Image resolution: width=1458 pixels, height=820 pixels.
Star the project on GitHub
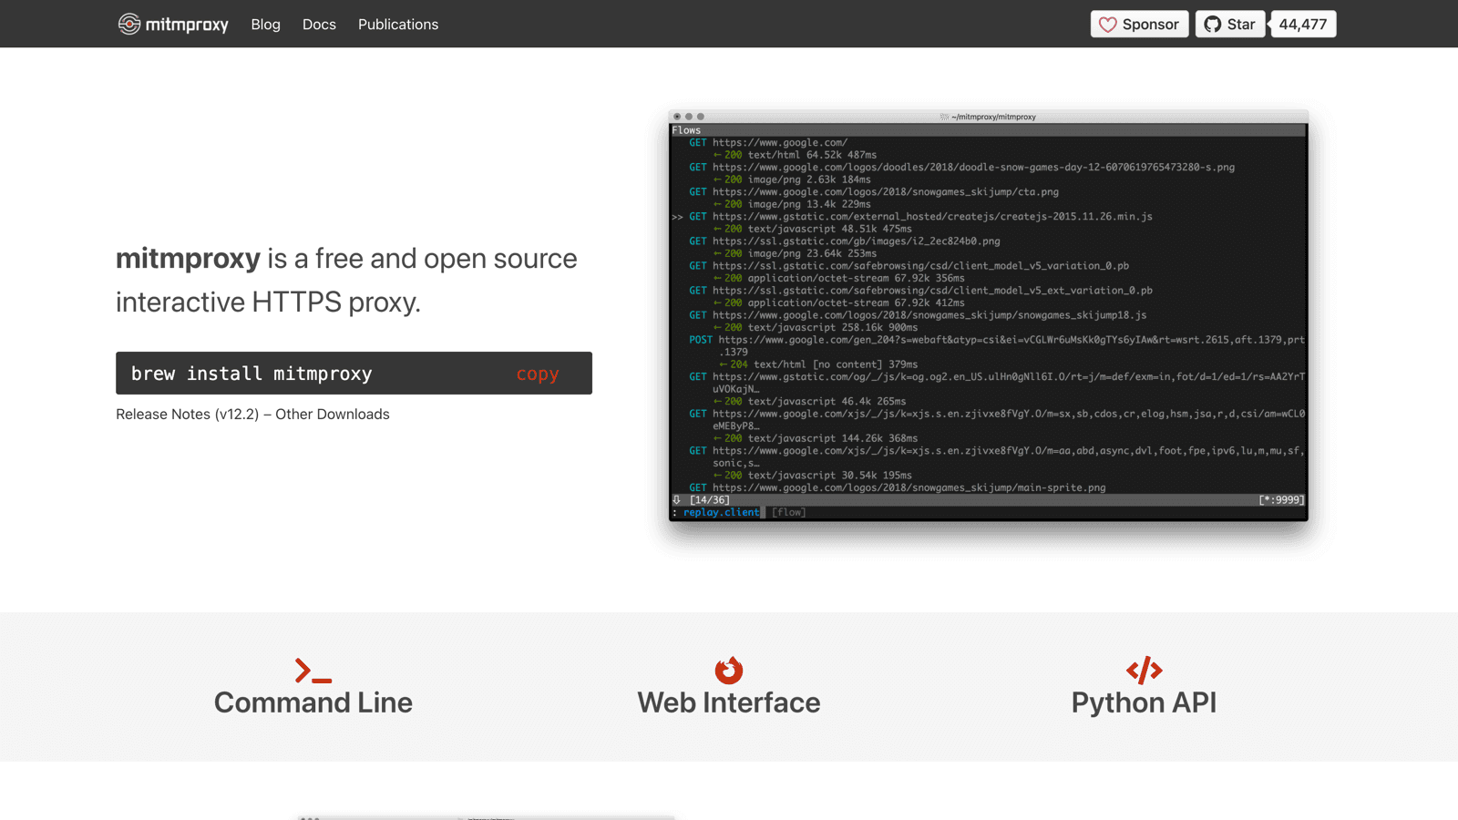click(x=1229, y=25)
